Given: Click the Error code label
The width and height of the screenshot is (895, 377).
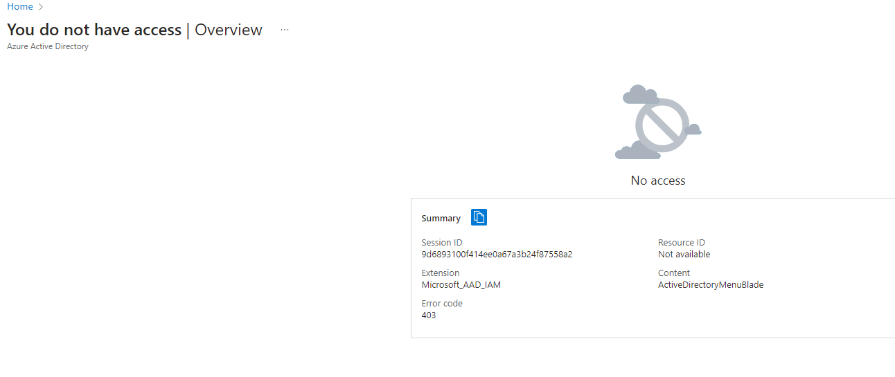Looking at the screenshot, I should tap(442, 304).
